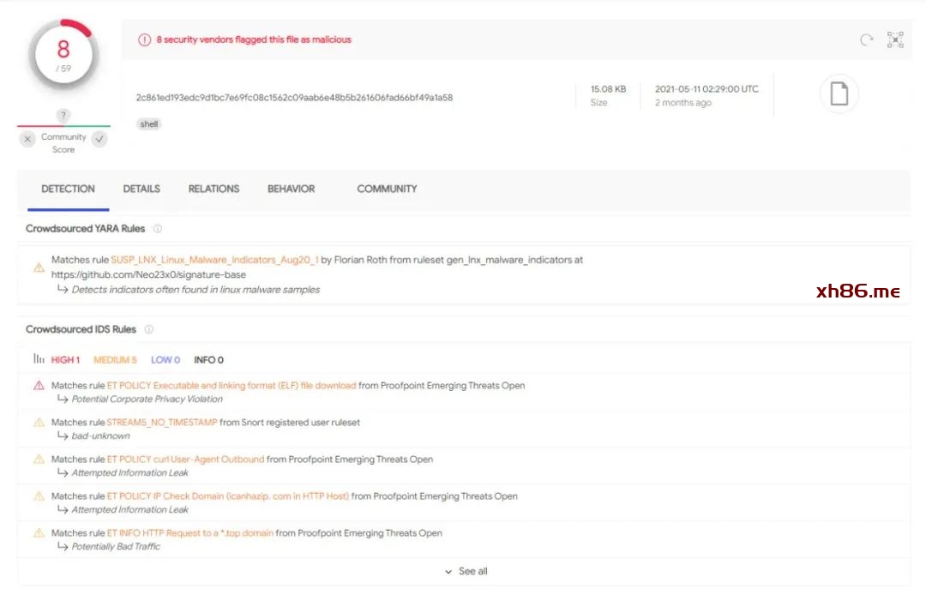Screen dimensions: 926x595
Task: Filter IDS rules by HIGH 1
Action: tap(65, 360)
